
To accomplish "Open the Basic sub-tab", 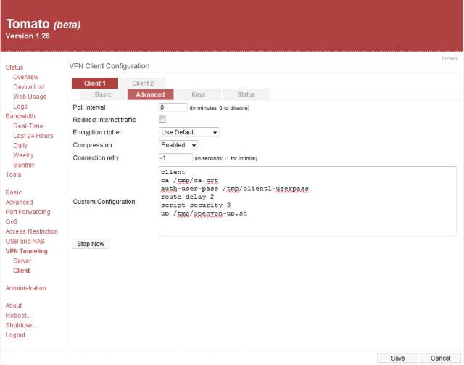I will (x=103, y=94).
